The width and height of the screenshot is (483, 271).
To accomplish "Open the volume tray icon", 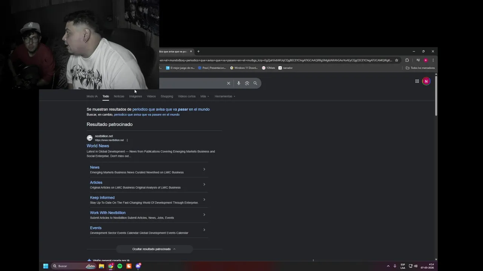I will (415, 266).
